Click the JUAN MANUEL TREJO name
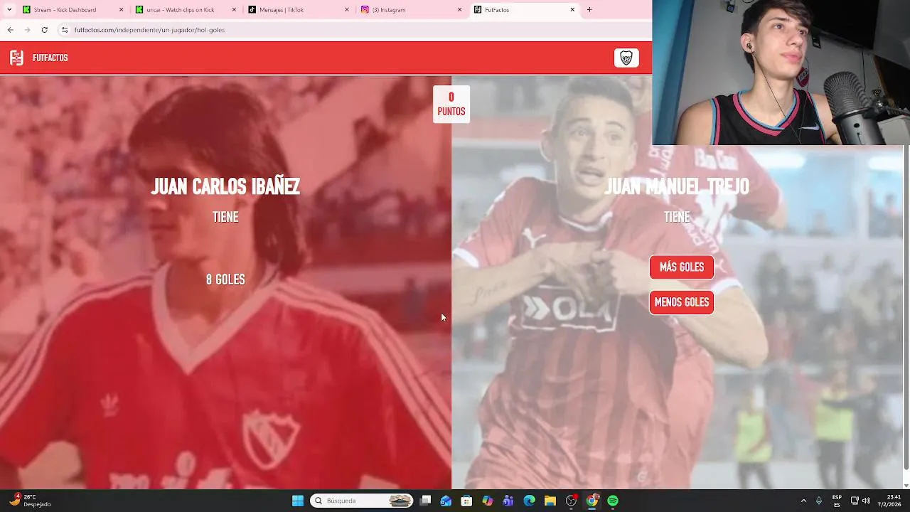 677,186
